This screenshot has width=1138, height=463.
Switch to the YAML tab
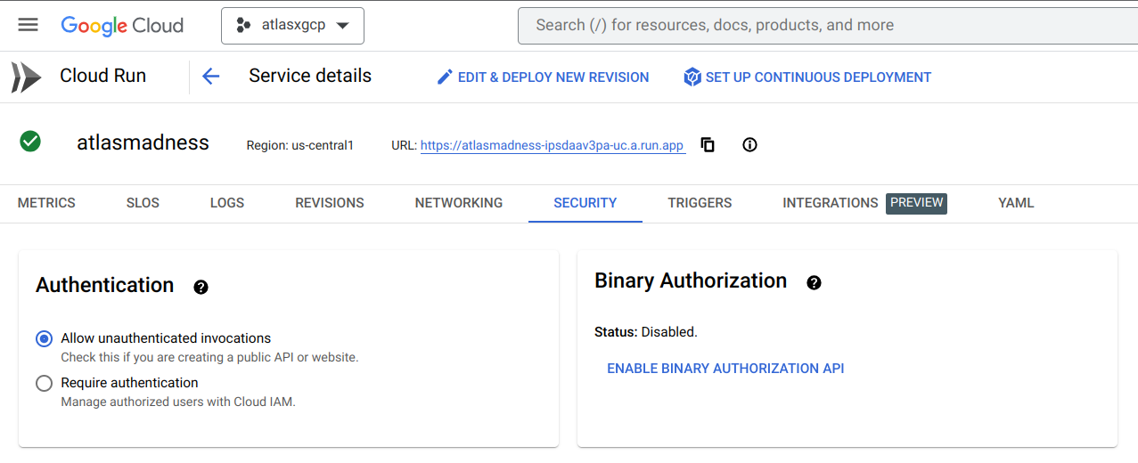1016,203
